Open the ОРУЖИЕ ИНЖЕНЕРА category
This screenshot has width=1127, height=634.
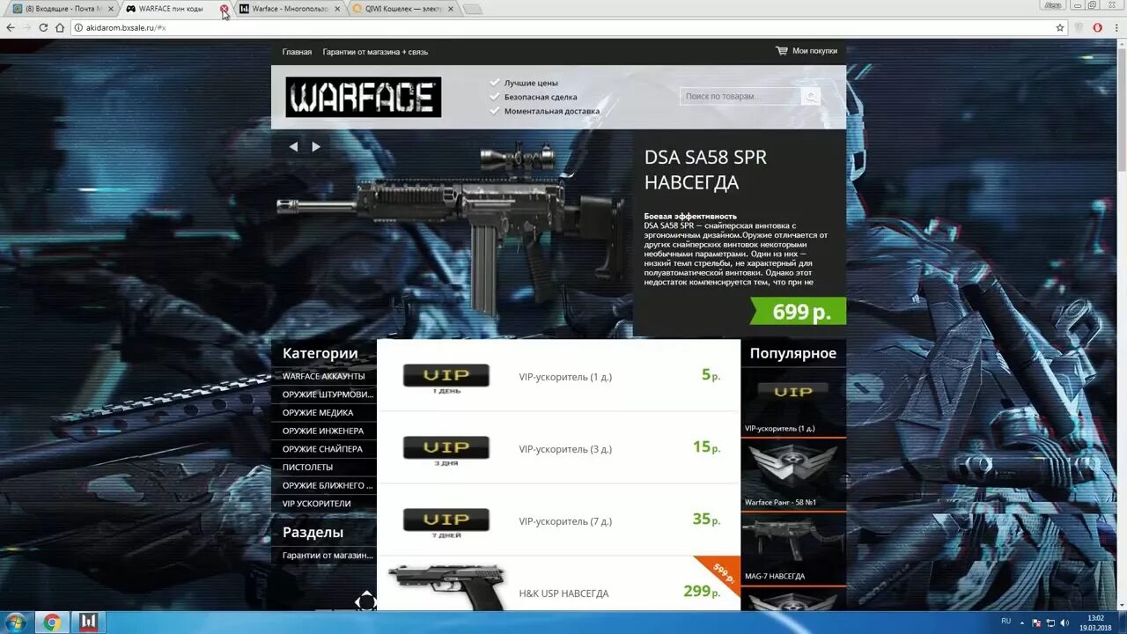click(323, 431)
